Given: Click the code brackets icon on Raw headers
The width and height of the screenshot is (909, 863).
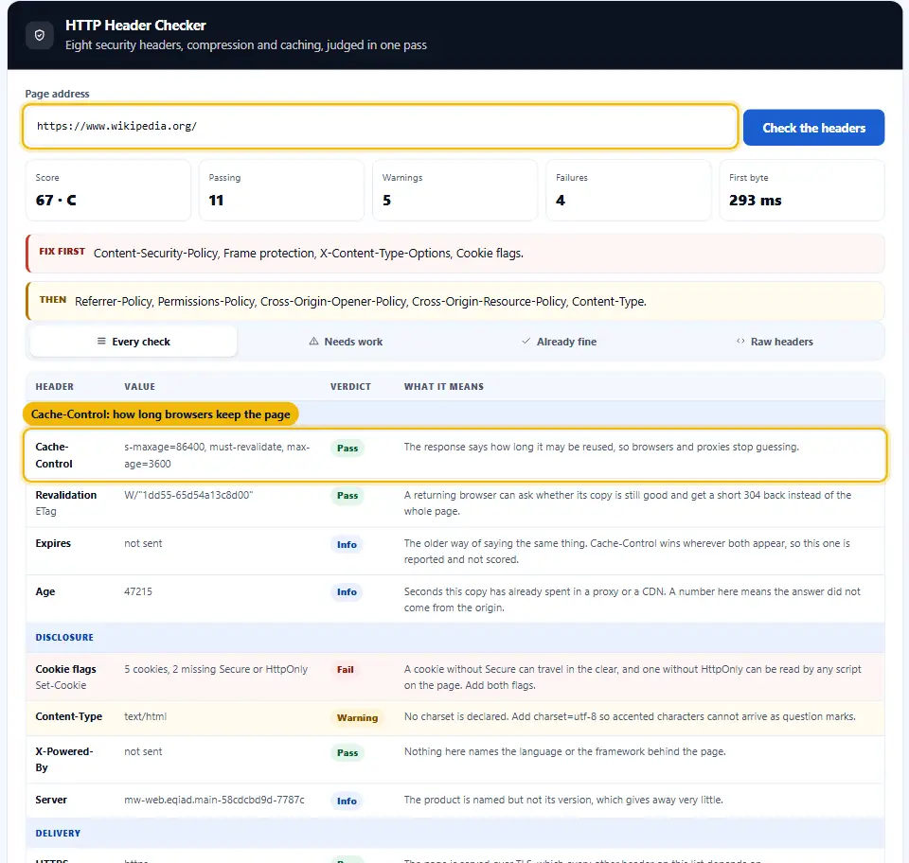Looking at the screenshot, I should [740, 342].
